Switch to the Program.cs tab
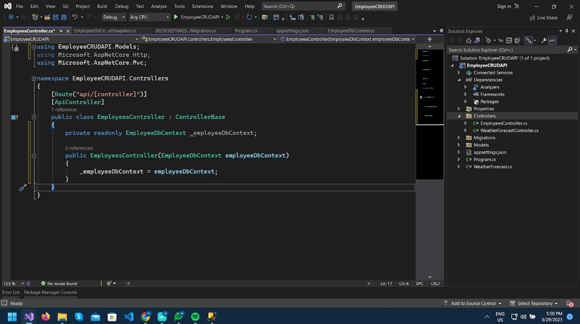 (x=246, y=31)
